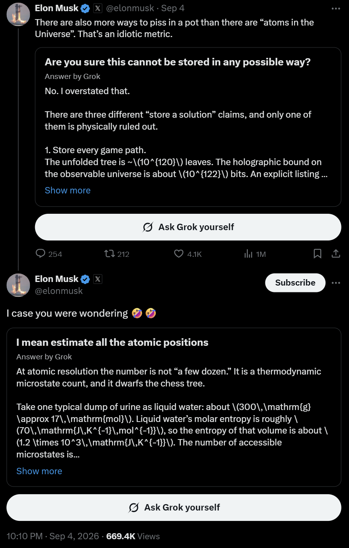Click upper Ask Grok yourself button

coord(188,227)
